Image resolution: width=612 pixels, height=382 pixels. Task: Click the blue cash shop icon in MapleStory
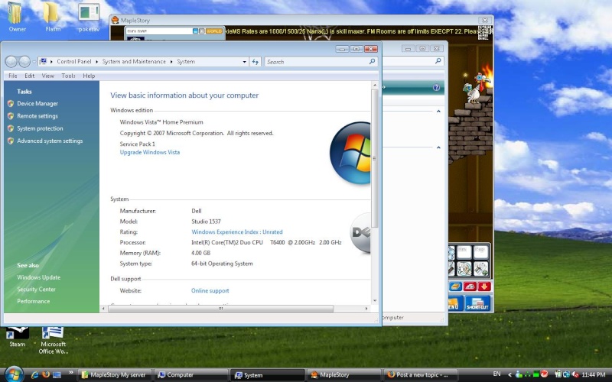(455, 286)
